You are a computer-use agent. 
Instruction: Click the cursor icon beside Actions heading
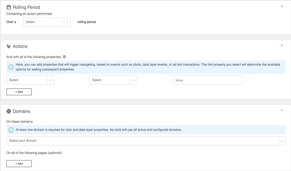pyautogui.click(x=9, y=46)
